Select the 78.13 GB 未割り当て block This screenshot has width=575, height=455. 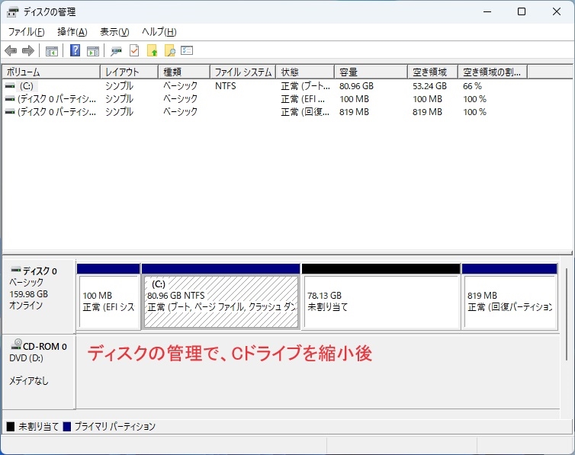[x=381, y=296]
